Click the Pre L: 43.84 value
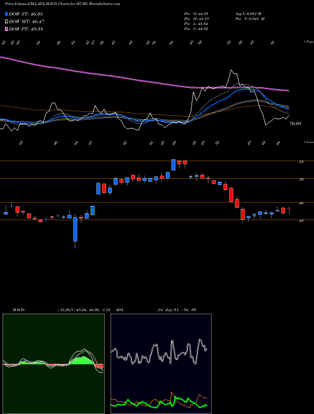The height and width of the screenshot is (414, 314). [x=196, y=24]
